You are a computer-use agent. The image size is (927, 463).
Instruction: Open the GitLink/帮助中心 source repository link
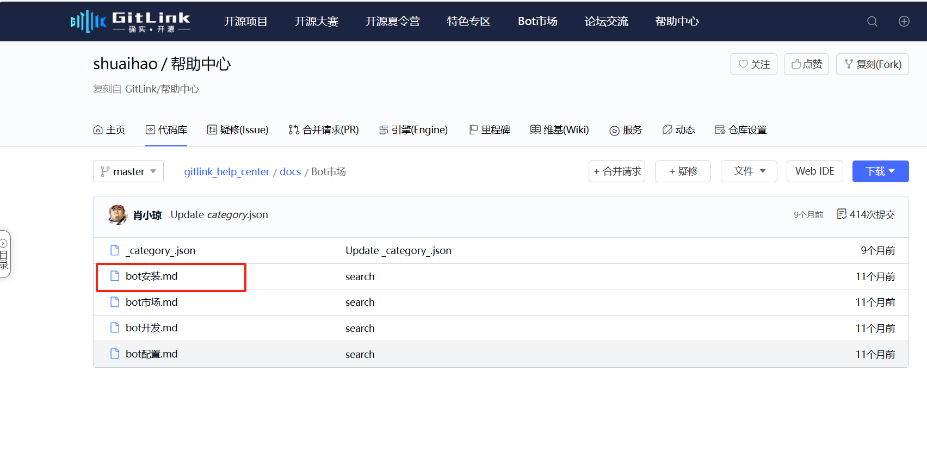point(162,89)
